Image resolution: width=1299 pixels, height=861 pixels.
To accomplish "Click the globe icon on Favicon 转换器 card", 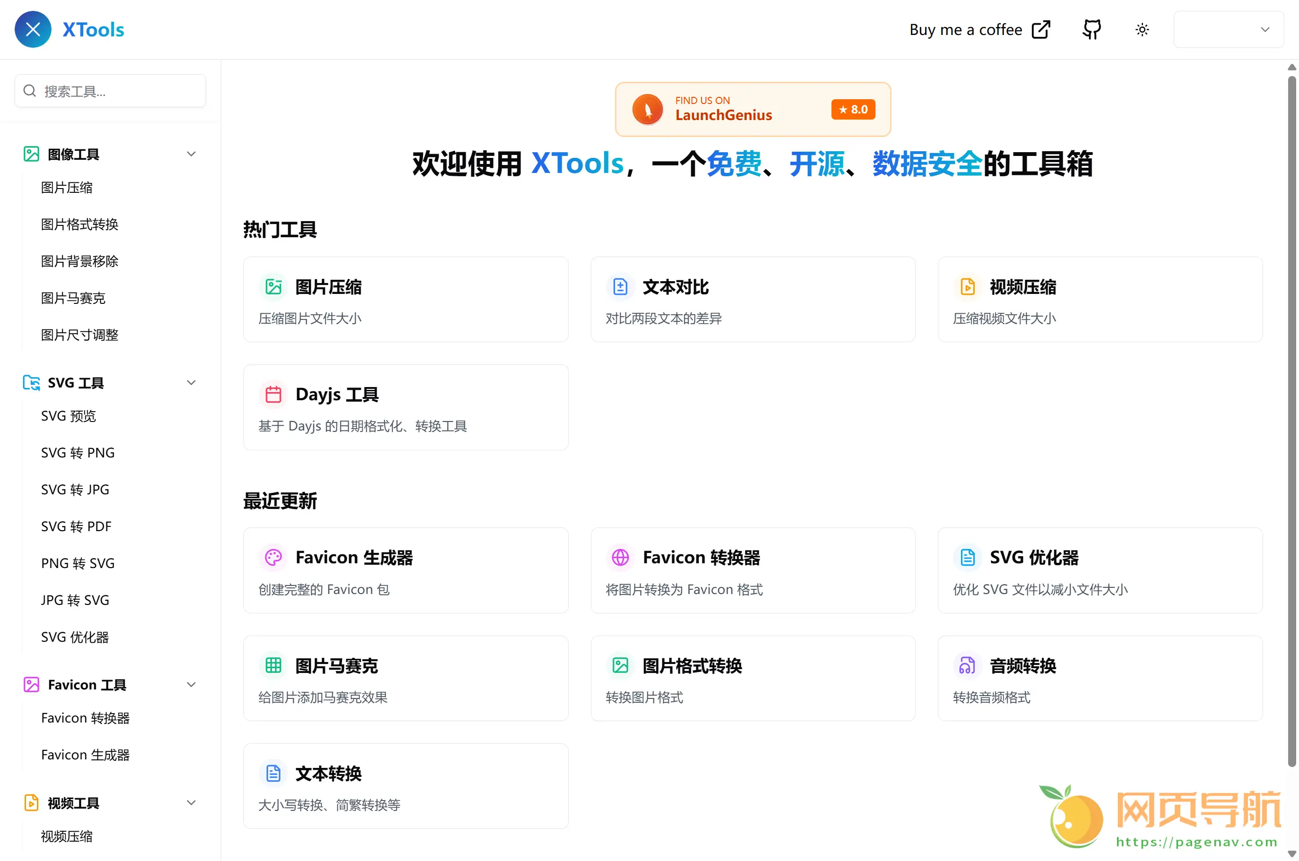I will pos(620,557).
